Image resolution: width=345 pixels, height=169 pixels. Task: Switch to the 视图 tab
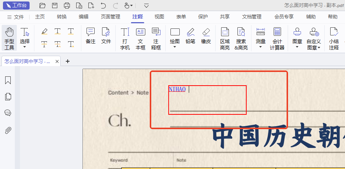coord(159,17)
